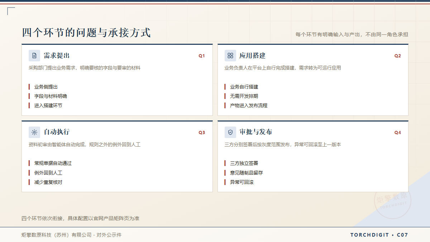Select the Q1 label
Viewport: 430px width, 242px height.
coord(202,56)
